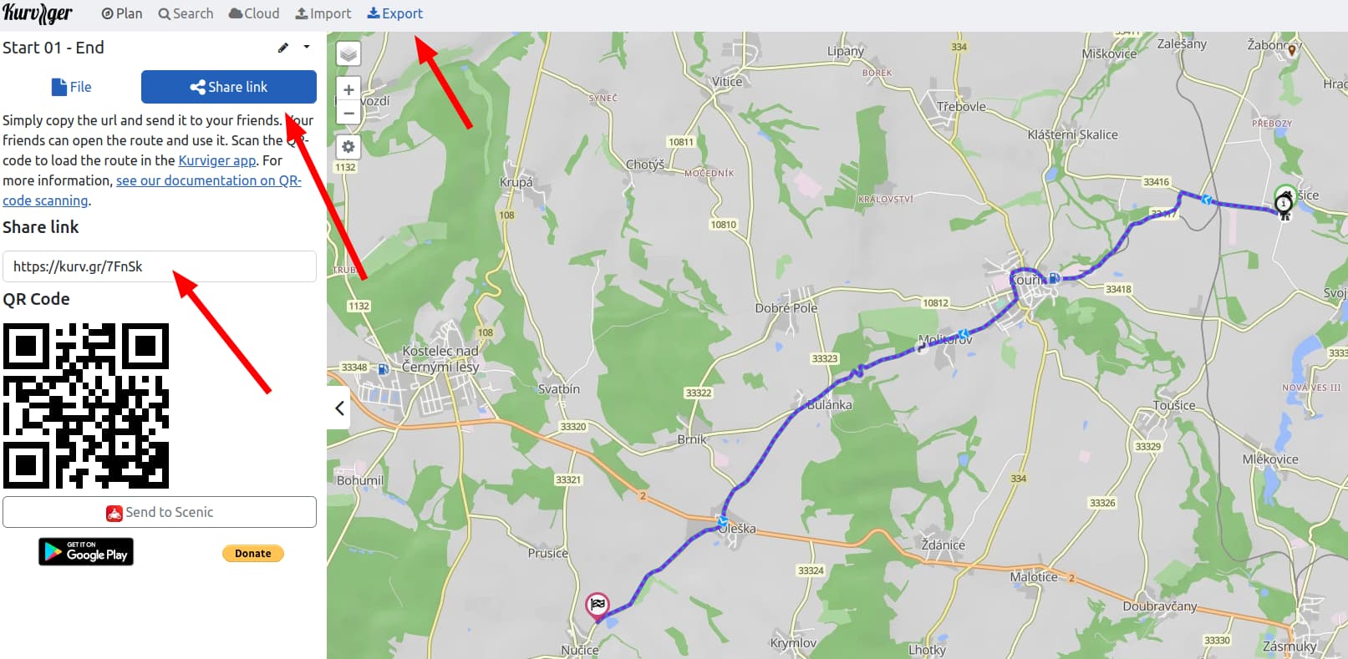Screen dimensions: 1348x659
Task: Expand the route options dropdown arrow
Action: (307, 48)
